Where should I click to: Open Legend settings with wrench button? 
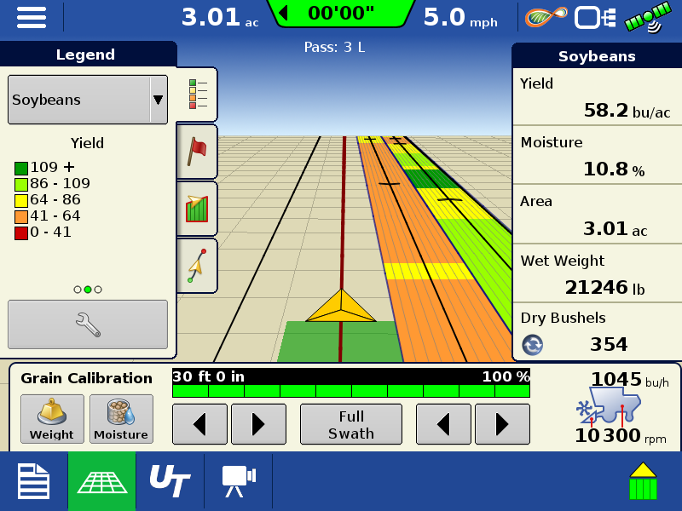pos(87,324)
